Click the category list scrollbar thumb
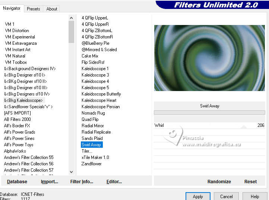The width and height of the screenshot is (269, 200). [72, 32]
